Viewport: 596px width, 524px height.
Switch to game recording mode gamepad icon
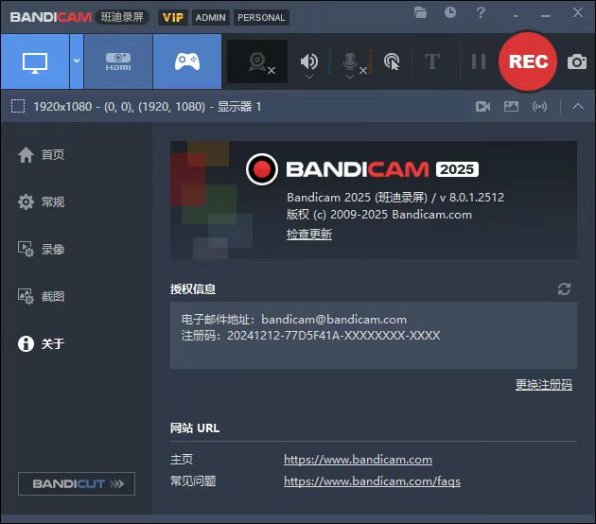click(x=187, y=62)
